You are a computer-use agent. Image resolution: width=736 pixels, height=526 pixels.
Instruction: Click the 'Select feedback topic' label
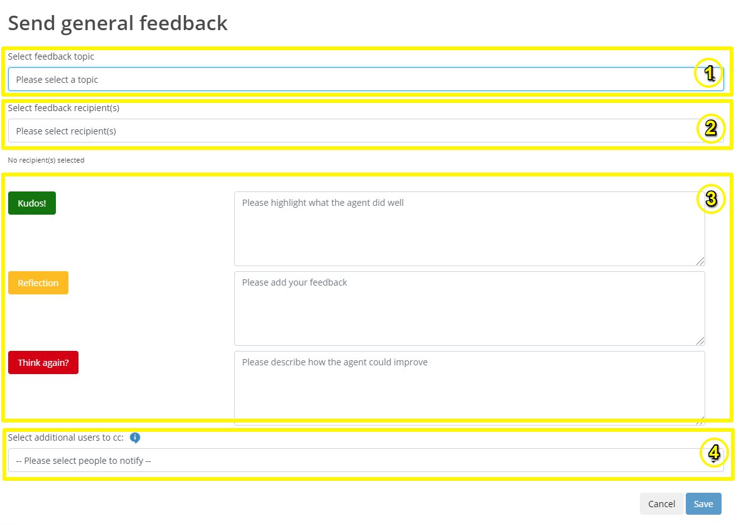click(x=51, y=56)
